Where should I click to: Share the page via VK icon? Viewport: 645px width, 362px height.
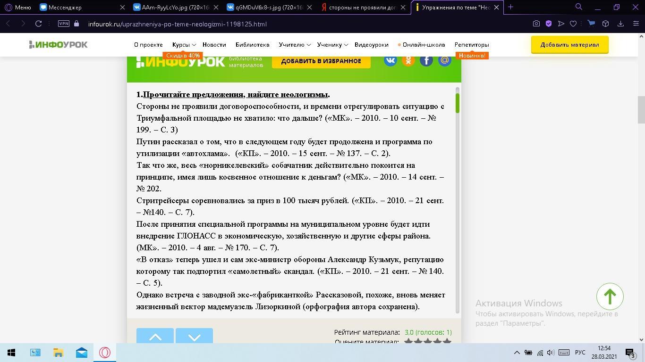click(390, 60)
